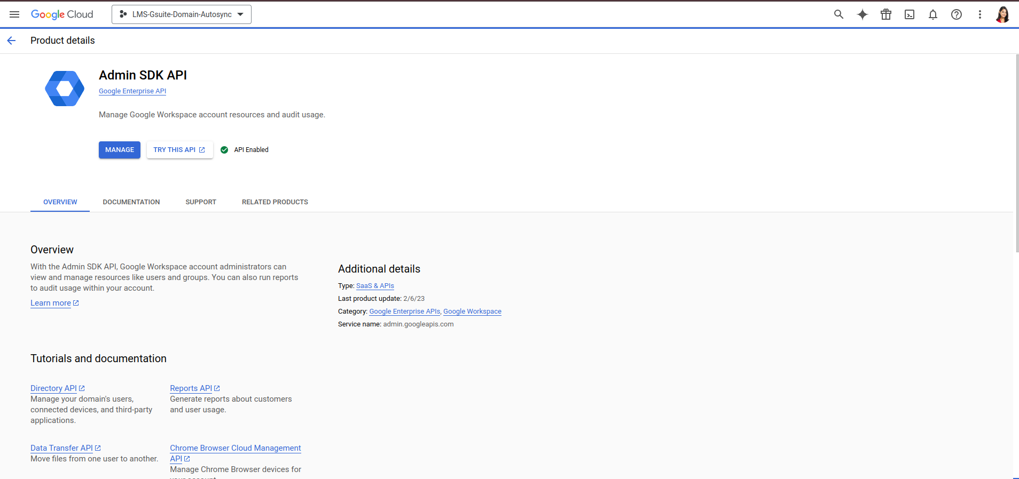The height and width of the screenshot is (479, 1019).
Task: Switch to the Related Products tab
Action: (x=275, y=202)
